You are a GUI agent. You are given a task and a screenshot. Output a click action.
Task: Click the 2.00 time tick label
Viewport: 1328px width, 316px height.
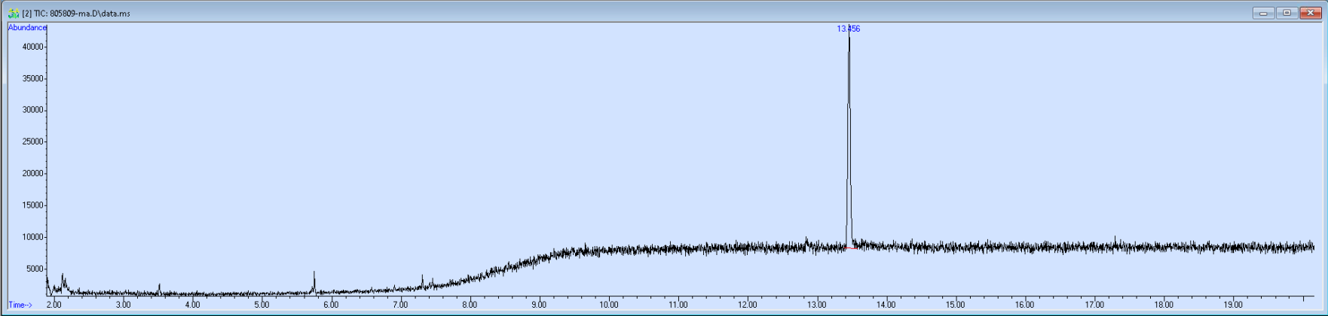(54, 305)
